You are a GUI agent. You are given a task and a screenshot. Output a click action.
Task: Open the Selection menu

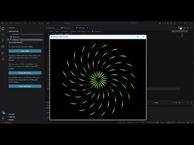pyautogui.click(x=18, y=23)
